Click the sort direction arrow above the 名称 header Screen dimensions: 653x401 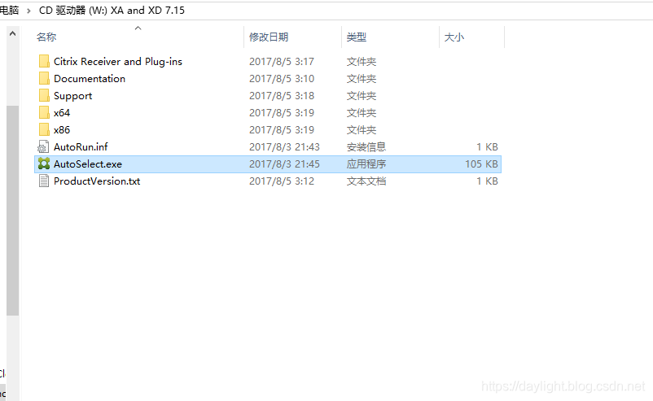point(138,28)
